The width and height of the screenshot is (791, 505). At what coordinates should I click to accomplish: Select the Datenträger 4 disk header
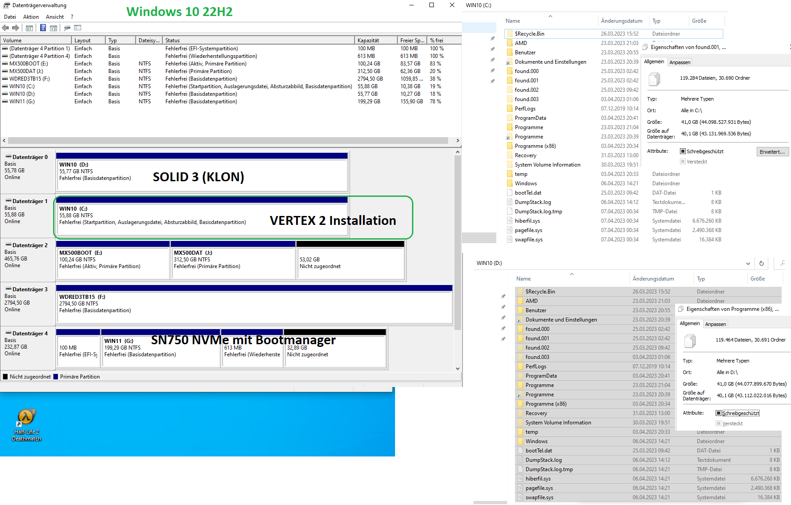(x=28, y=348)
